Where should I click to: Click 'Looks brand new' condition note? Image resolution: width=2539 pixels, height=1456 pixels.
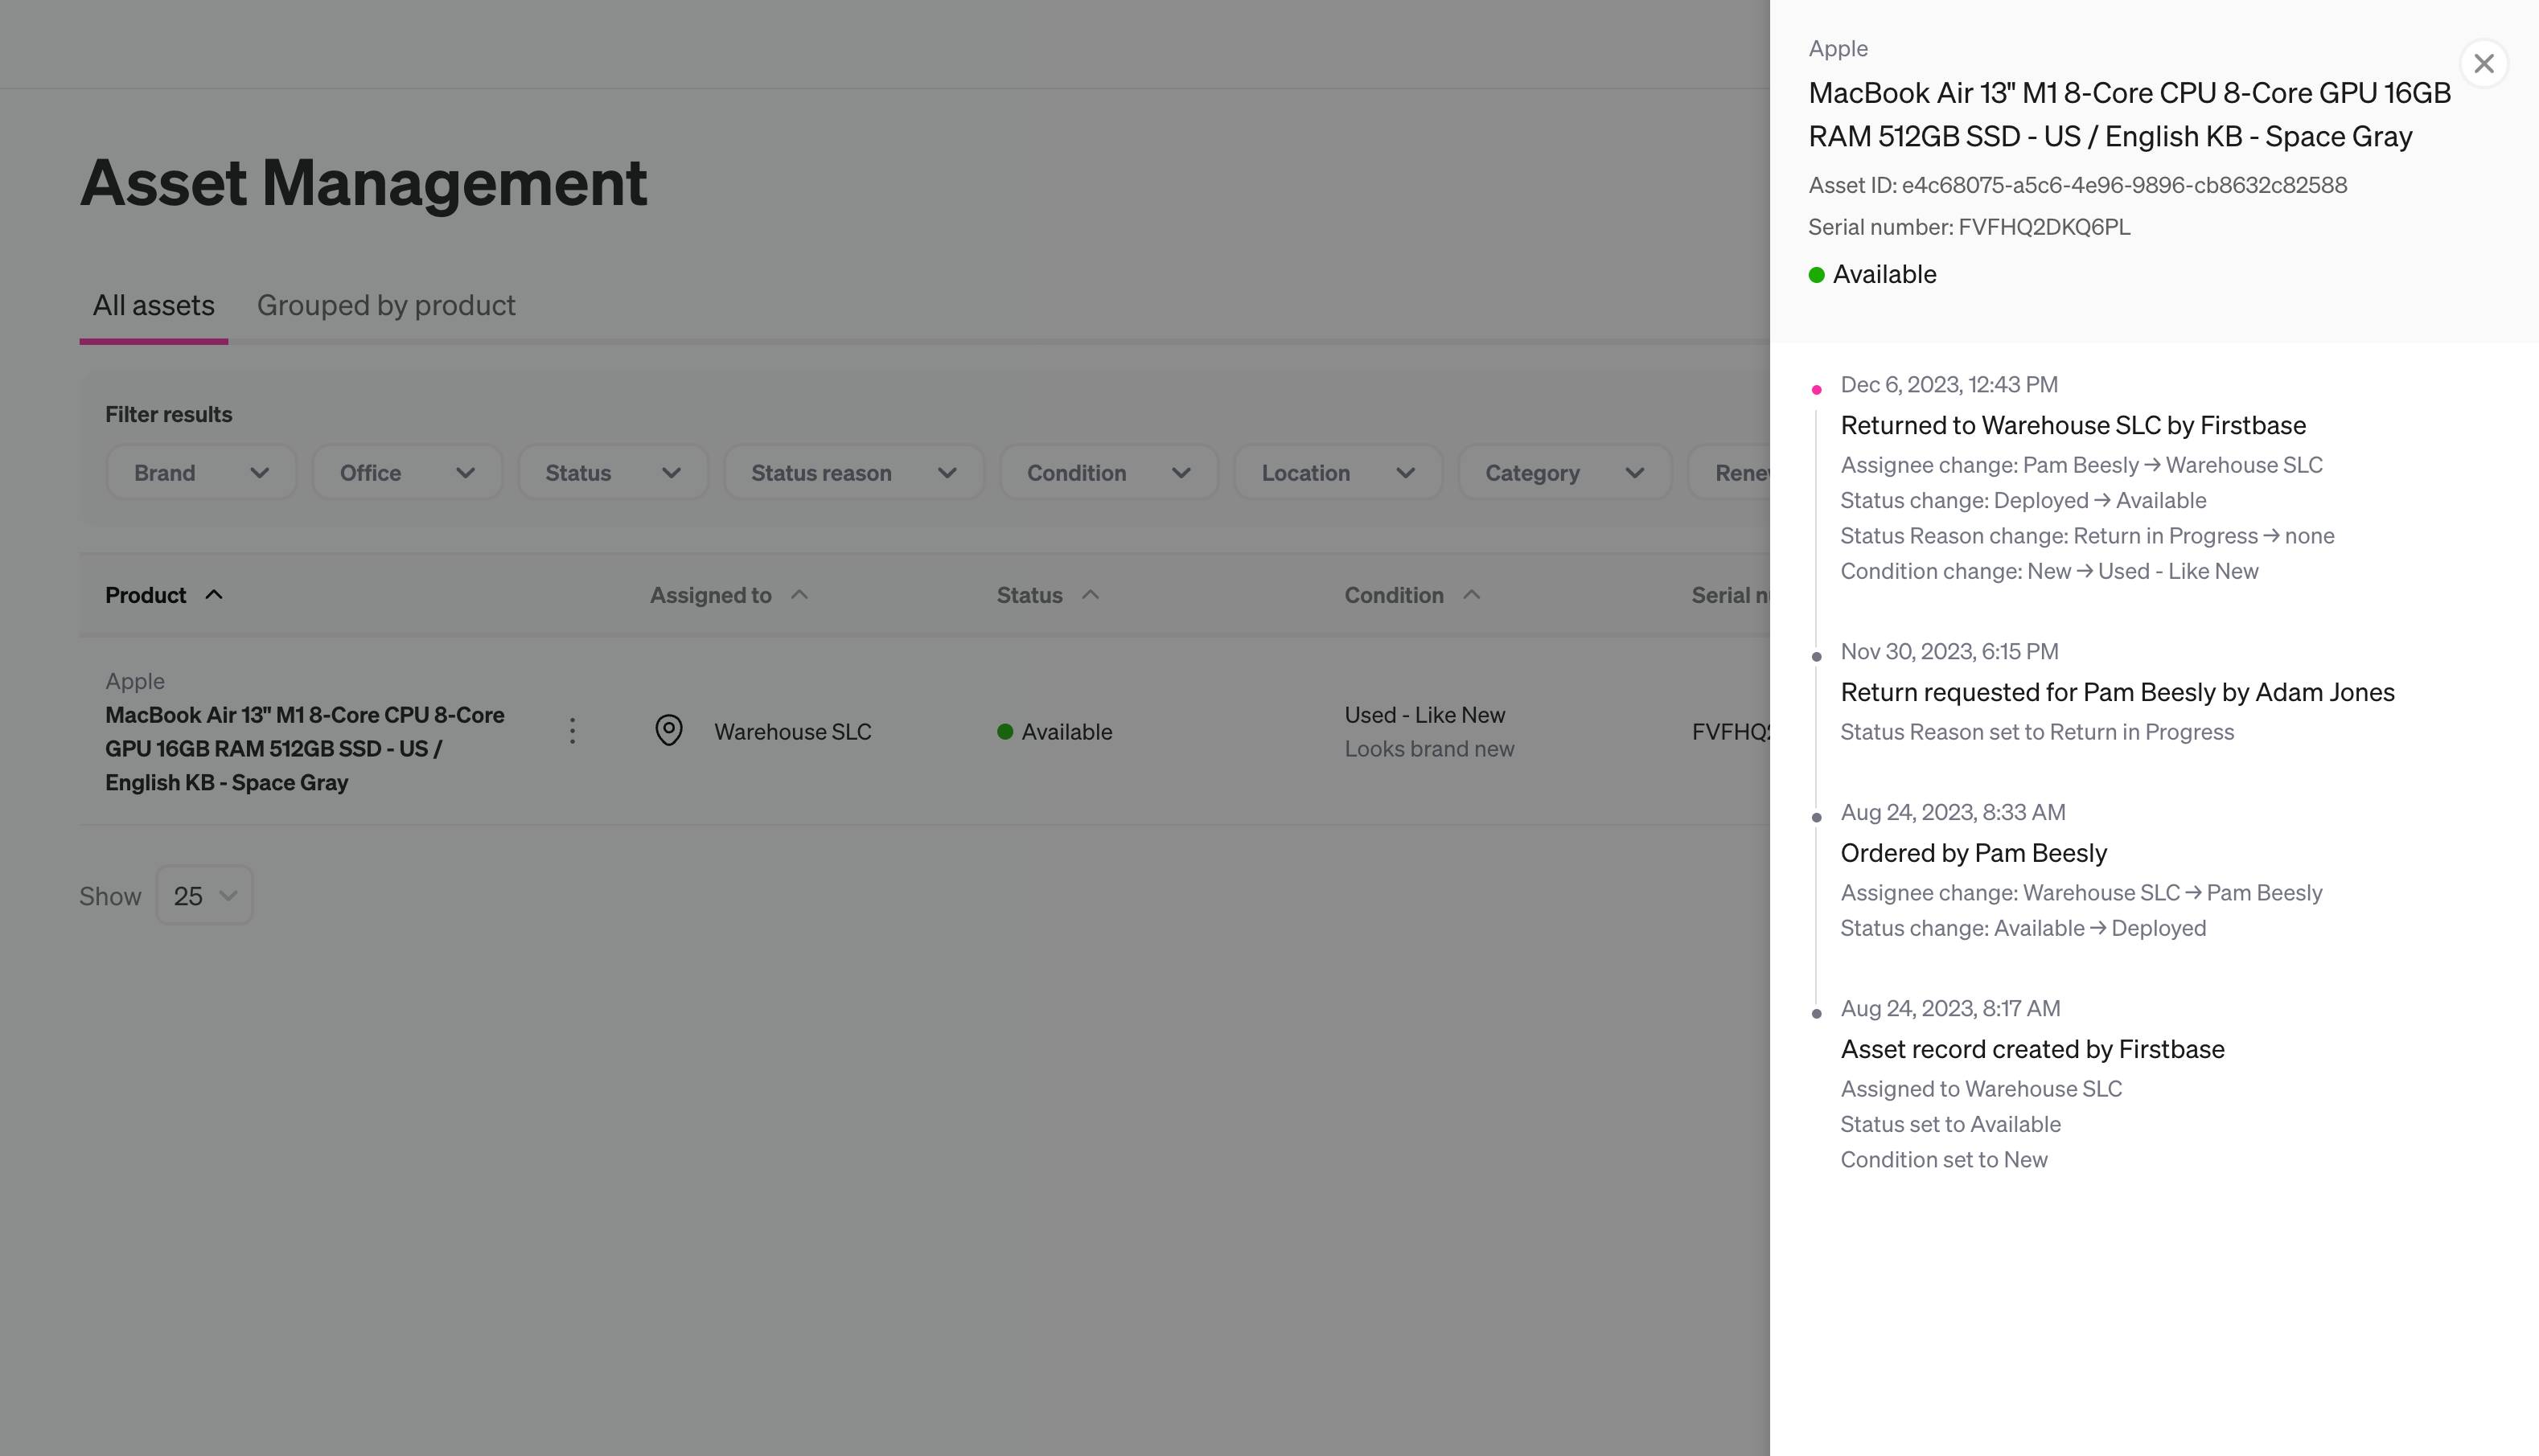tap(1429, 749)
